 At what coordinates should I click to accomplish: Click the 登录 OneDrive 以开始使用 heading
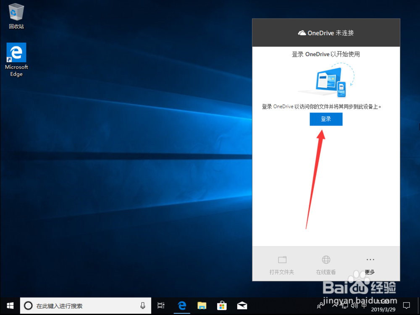tap(326, 54)
